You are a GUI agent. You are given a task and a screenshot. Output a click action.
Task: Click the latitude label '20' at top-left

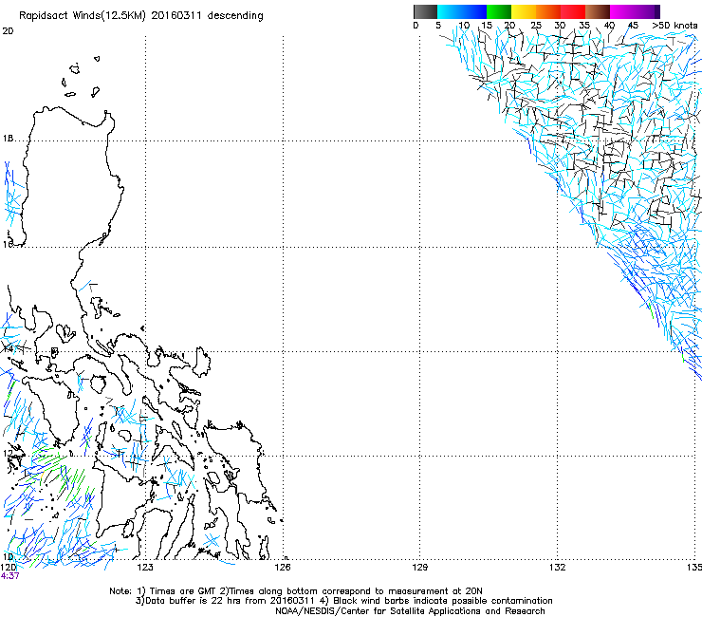click(x=8, y=31)
